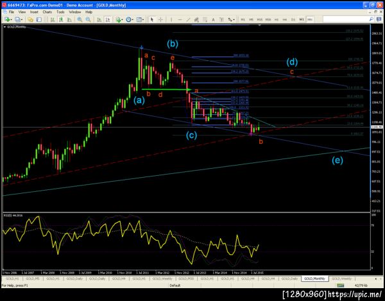The width and height of the screenshot is (385, 301).
Task: Select the Vertical Line drawing tool
Action: (x=171, y=19)
